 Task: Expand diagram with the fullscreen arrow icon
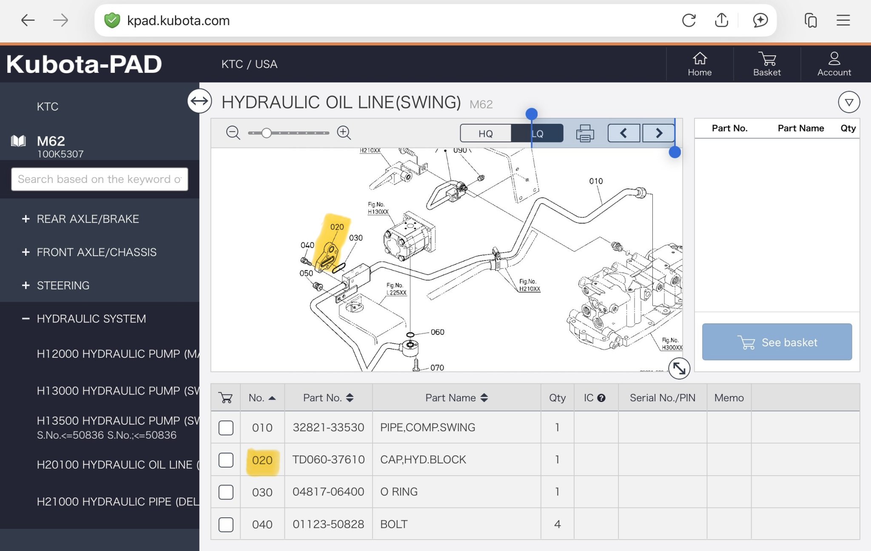679,368
